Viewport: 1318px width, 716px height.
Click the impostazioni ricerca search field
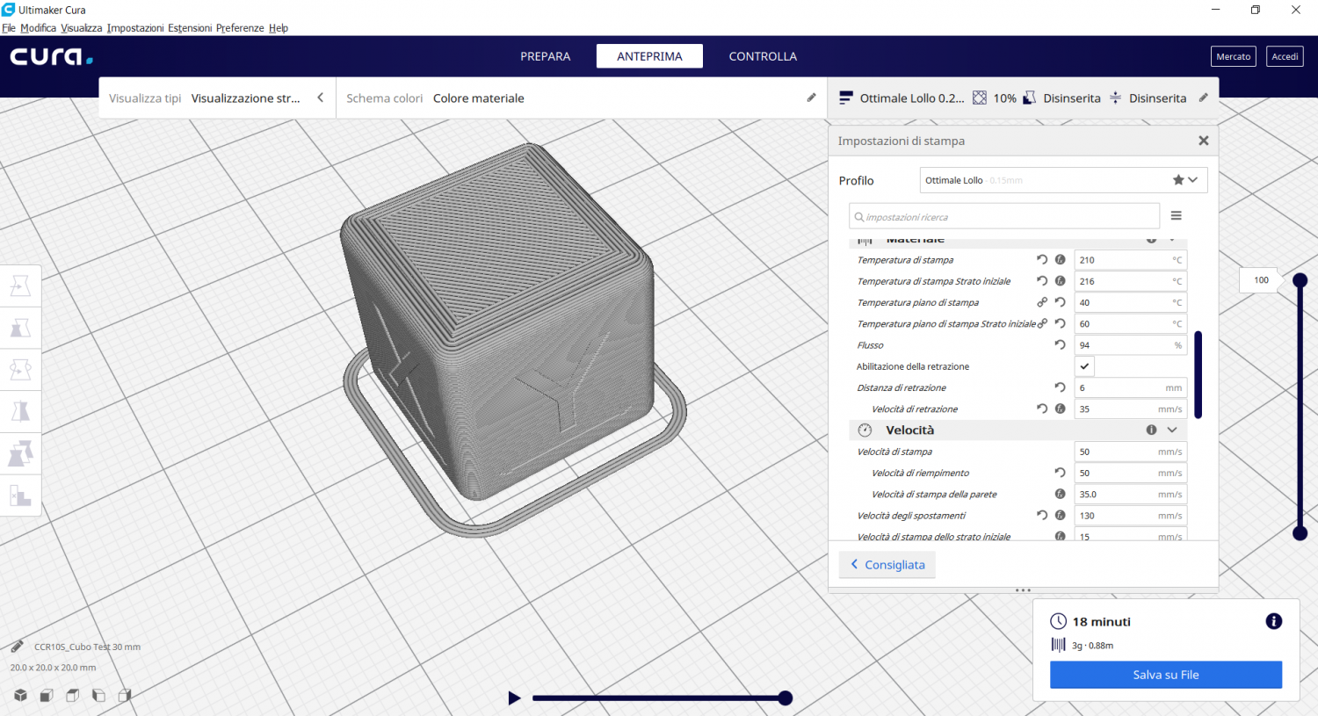pos(1004,216)
